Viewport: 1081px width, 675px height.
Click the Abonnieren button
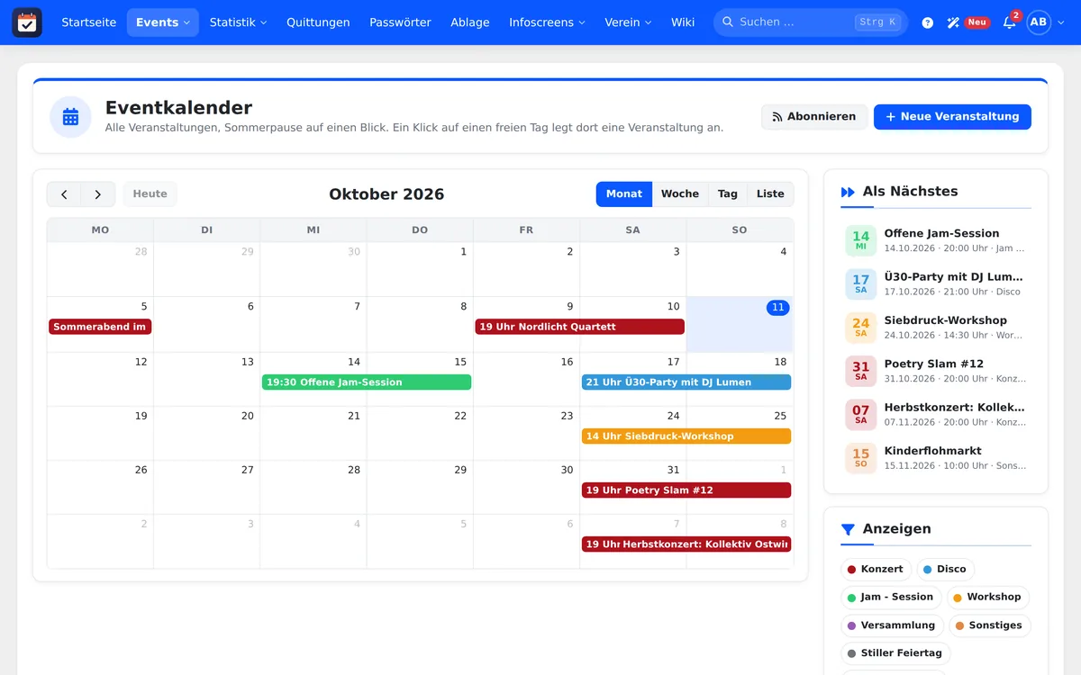tap(814, 117)
